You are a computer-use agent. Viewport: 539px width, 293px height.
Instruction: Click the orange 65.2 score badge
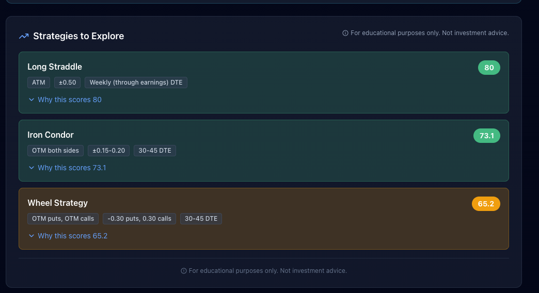click(x=486, y=204)
